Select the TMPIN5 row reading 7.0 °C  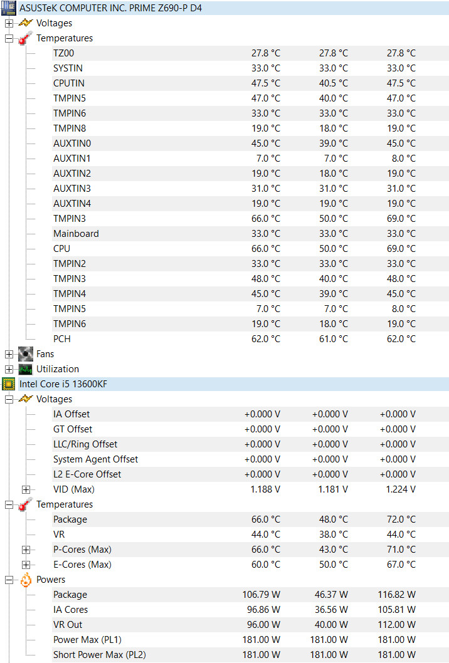(x=250, y=309)
